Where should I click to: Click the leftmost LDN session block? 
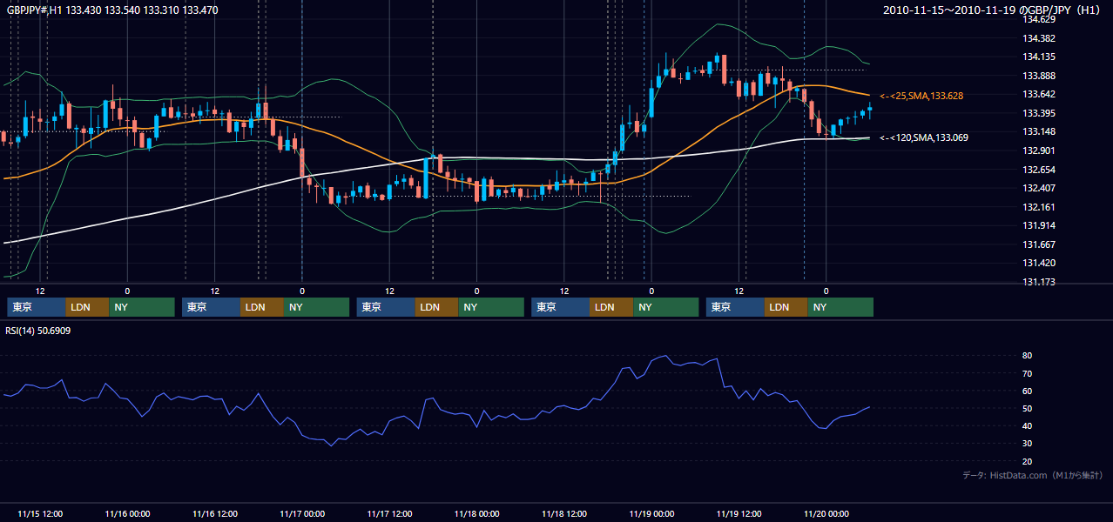point(88,307)
